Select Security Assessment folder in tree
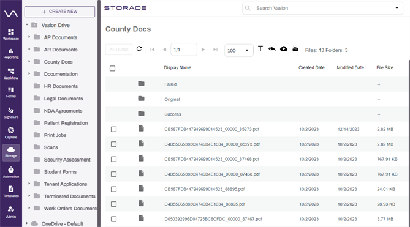 [67, 160]
